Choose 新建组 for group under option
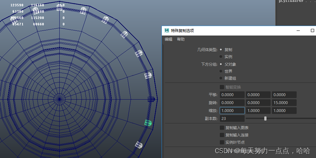The width and height of the screenshot is (316, 158). (x=221, y=78)
